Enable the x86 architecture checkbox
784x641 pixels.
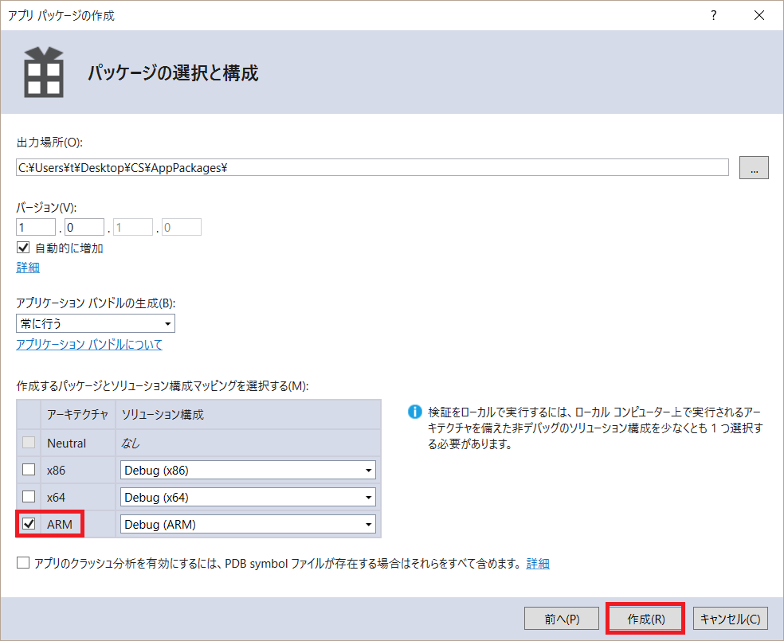pyautogui.click(x=29, y=470)
